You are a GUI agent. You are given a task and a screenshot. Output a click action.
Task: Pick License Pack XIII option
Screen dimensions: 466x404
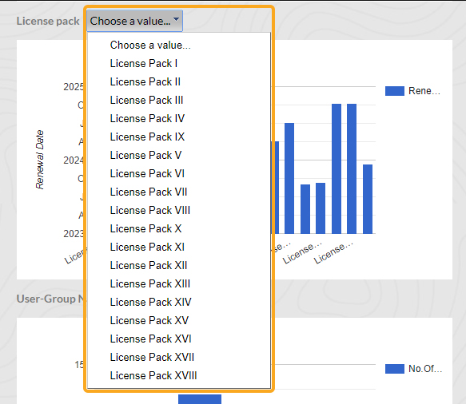click(179, 284)
